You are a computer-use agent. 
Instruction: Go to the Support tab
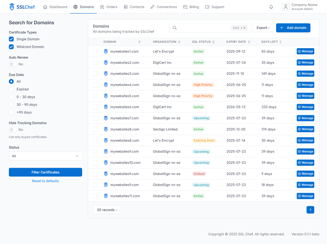pyautogui.click(x=214, y=7)
